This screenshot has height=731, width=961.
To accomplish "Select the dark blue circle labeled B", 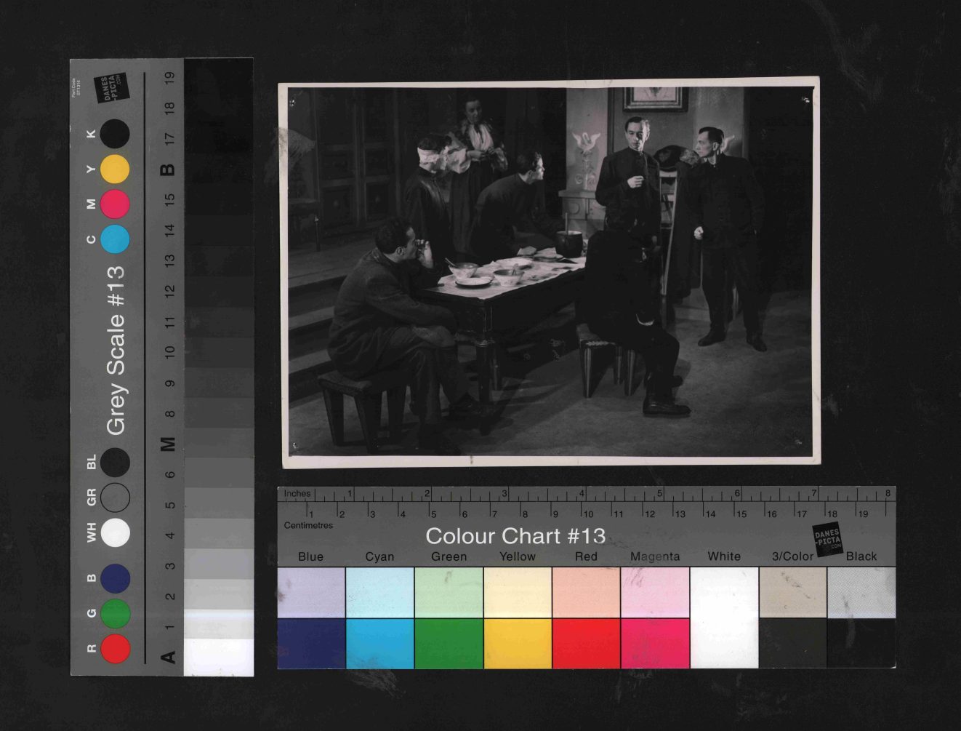I will (x=115, y=579).
